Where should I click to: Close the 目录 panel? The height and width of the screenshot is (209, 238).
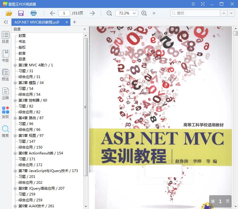[85, 29]
